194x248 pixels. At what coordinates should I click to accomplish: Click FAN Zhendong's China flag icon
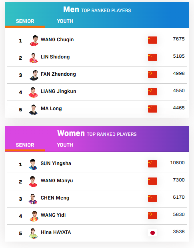point(152,75)
